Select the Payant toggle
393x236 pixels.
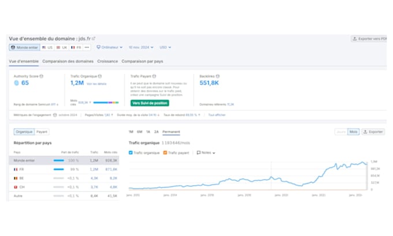(42, 132)
